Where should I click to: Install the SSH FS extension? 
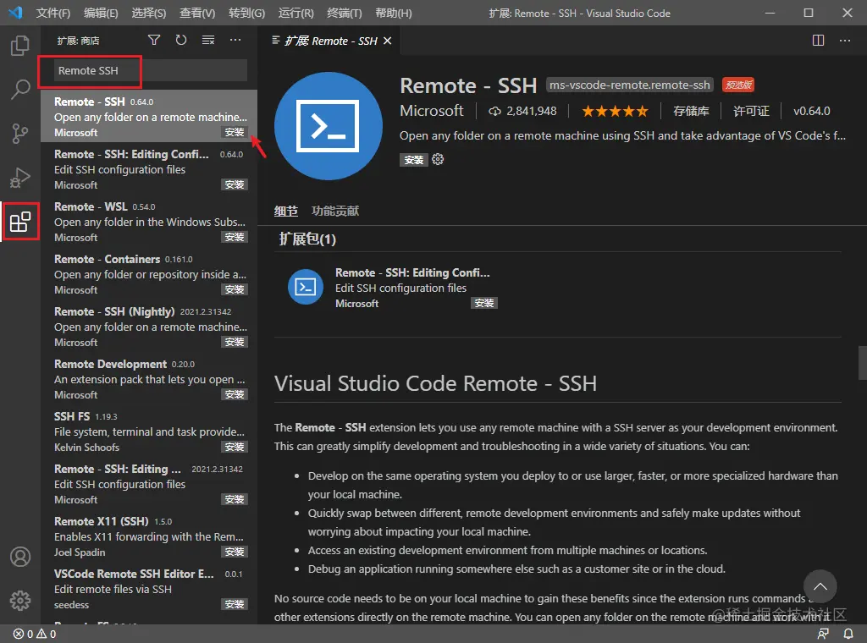pos(235,447)
